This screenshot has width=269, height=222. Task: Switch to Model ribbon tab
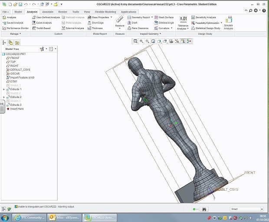coord(18,12)
